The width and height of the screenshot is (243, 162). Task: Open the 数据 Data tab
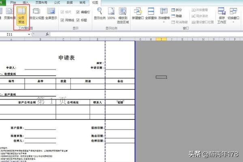70,2
